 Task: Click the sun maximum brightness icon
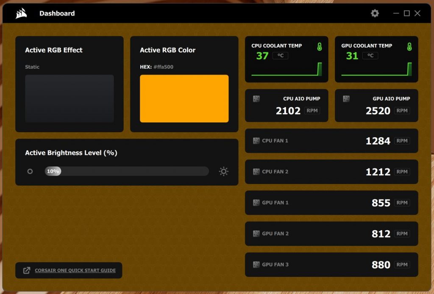223,171
